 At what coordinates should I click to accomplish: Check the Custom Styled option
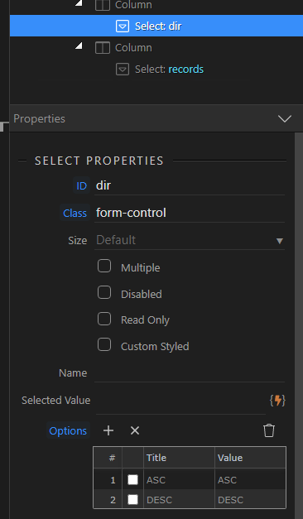pos(104,345)
